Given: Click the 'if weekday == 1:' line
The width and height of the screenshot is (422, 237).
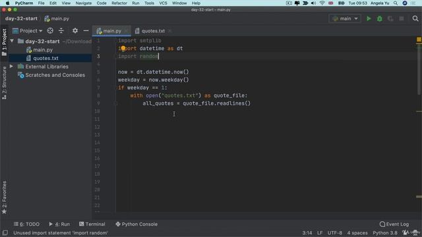Looking at the screenshot, I should (142, 88).
